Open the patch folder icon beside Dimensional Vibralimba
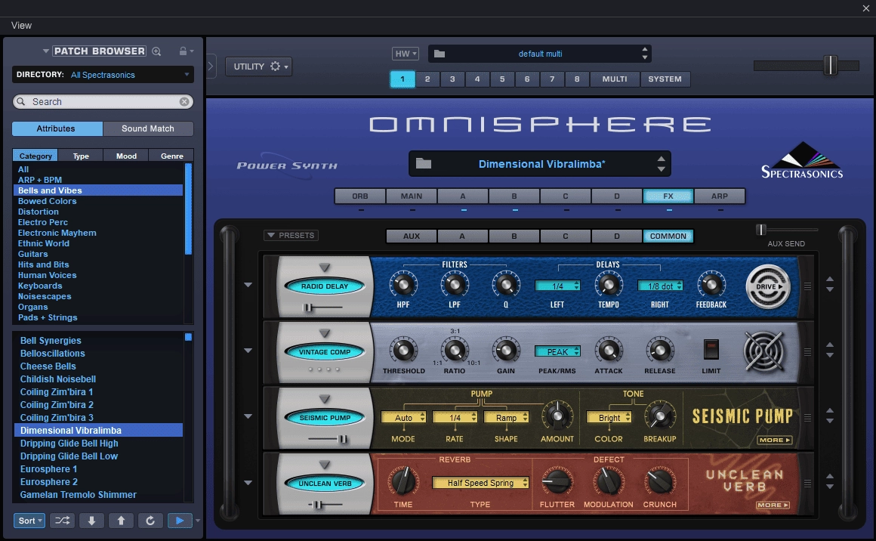Viewport: 876px width, 541px height. tap(424, 164)
